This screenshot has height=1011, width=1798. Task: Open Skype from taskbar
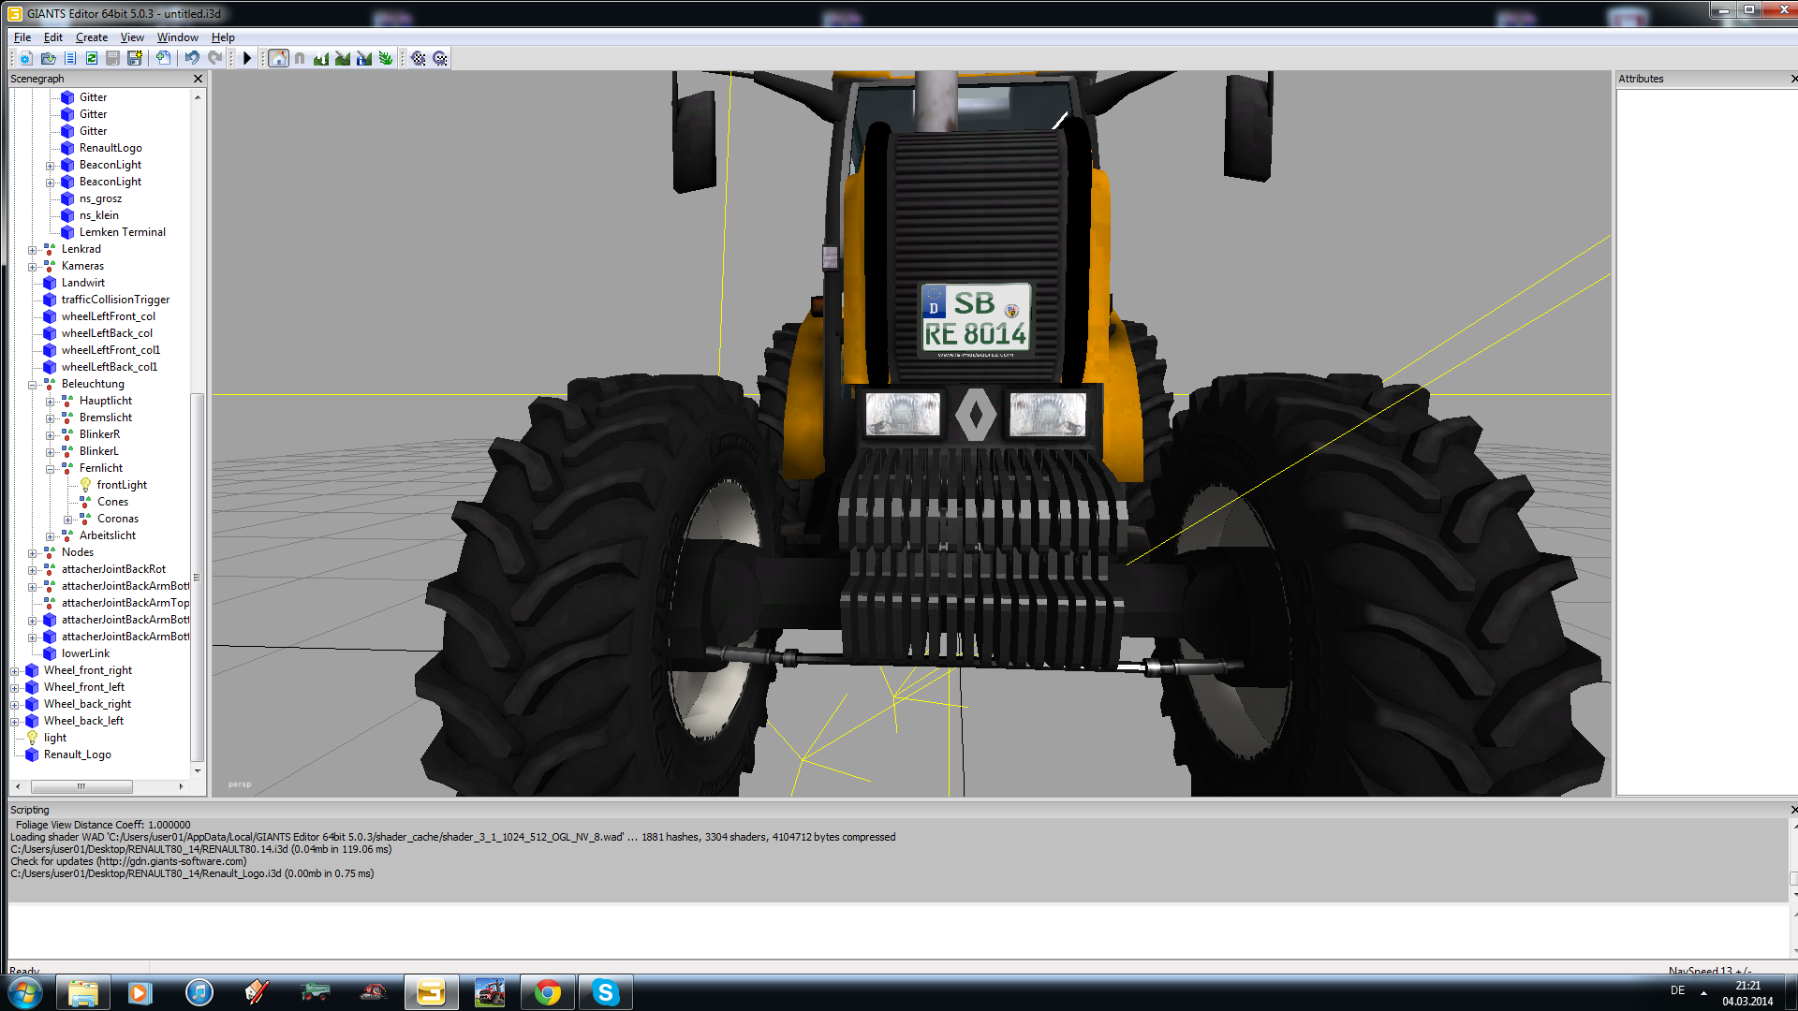[x=606, y=992]
